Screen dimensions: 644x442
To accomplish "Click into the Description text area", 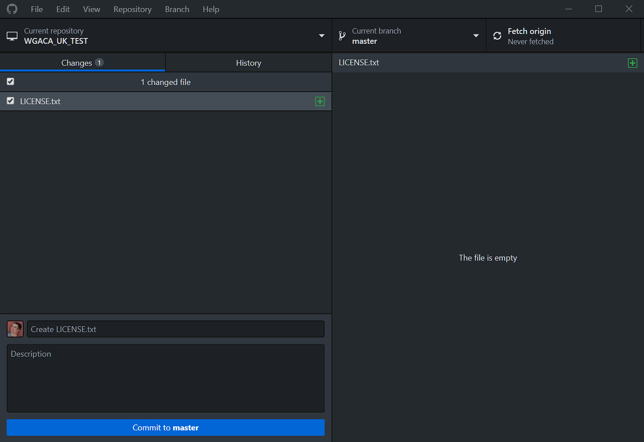I will 166,378.
